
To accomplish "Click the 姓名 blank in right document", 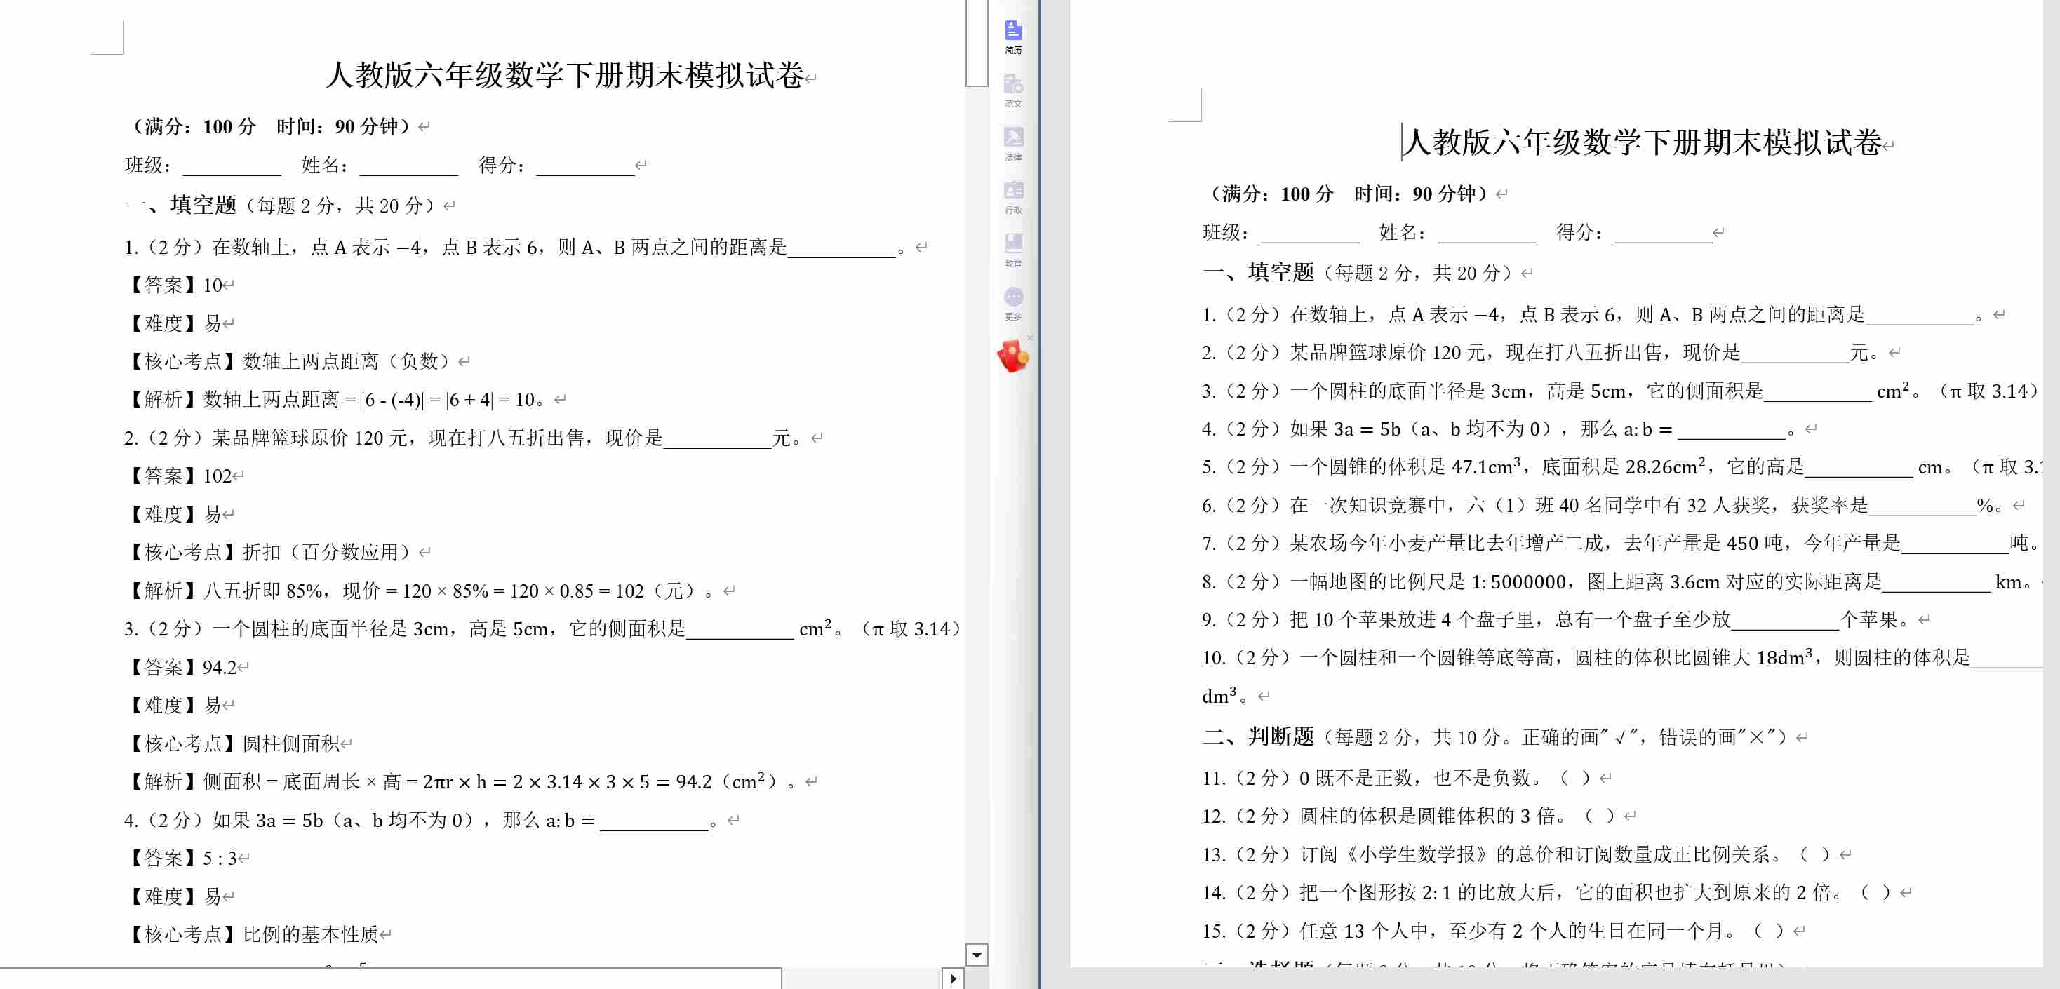I will point(1486,234).
